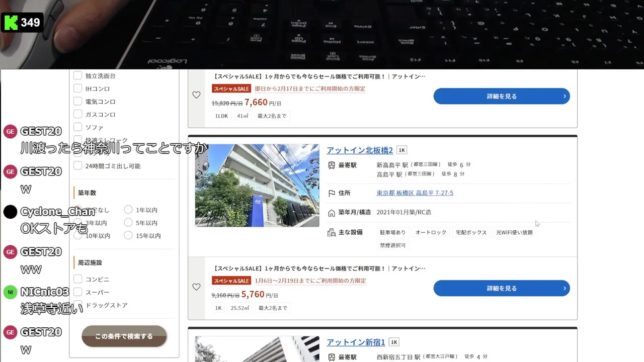Click the building photo of アットイン北板橋2
The height and width of the screenshot is (362, 644).
click(257, 186)
